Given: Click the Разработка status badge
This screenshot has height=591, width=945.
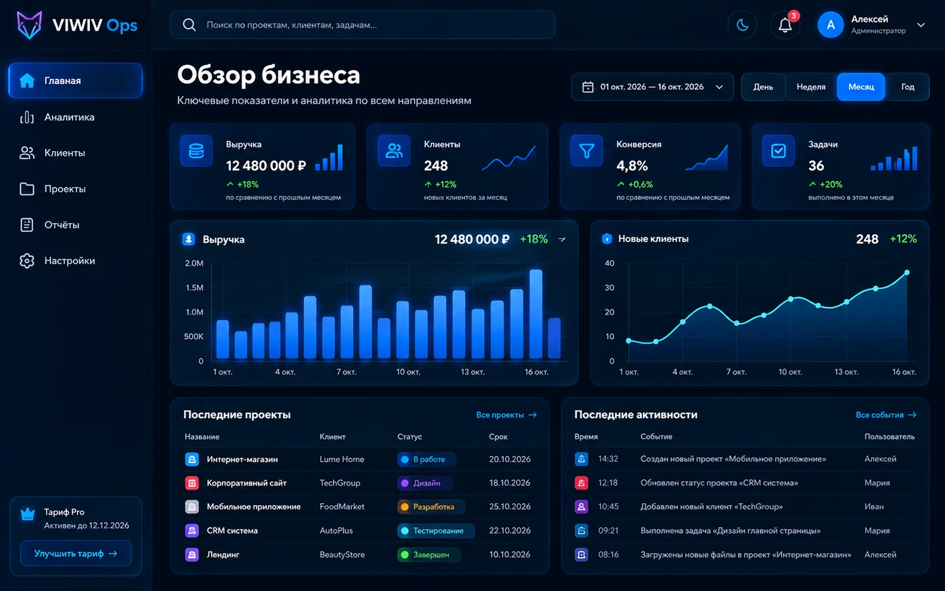Looking at the screenshot, I should (x=430, y=506).
